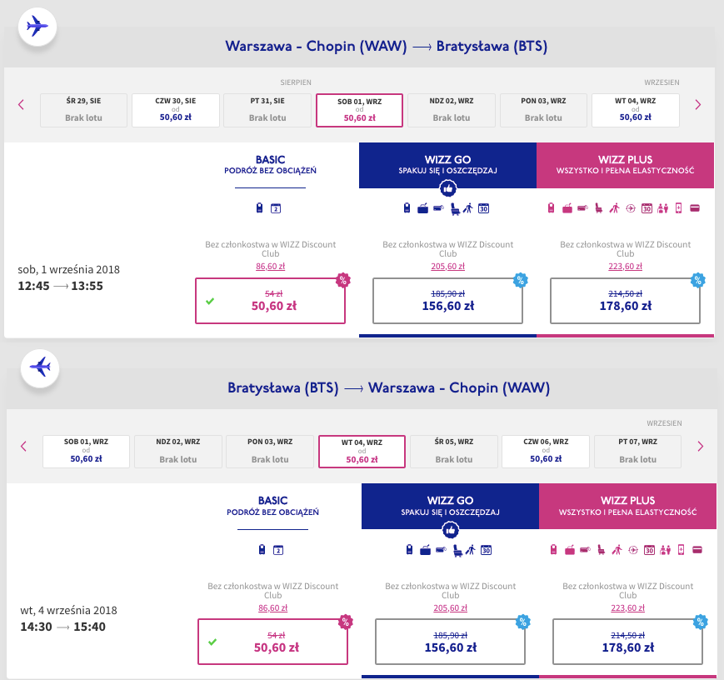Click the blue percent badge on outbound WIZZ GO fare
Screen dimensions: 724x680
(x=521, y=280)
